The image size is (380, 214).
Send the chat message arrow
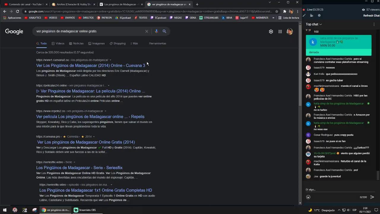[x=372, y=197]
